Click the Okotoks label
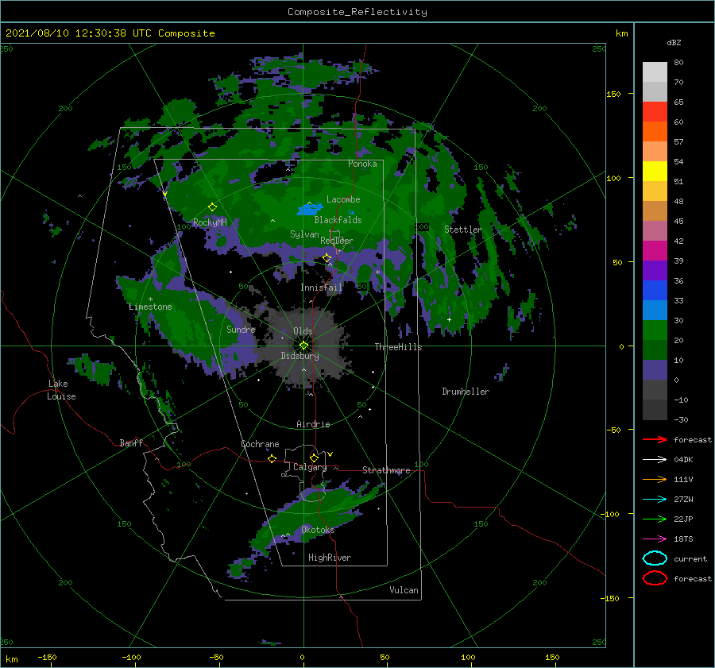The image size is (715, 668). (318, 530)
